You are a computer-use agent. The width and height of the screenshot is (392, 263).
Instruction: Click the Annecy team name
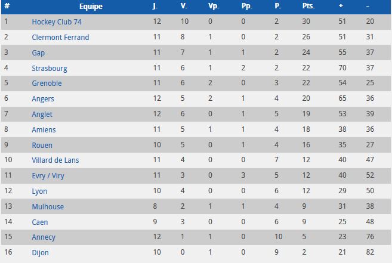(44, 237)
